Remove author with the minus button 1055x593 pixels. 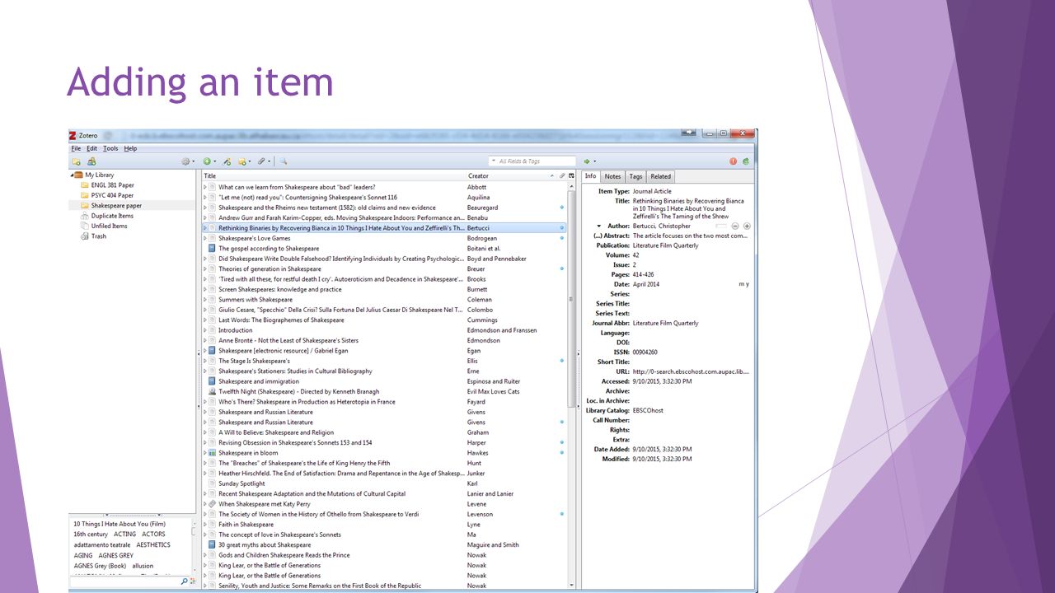pyautogui.click(x=735, y=226)
